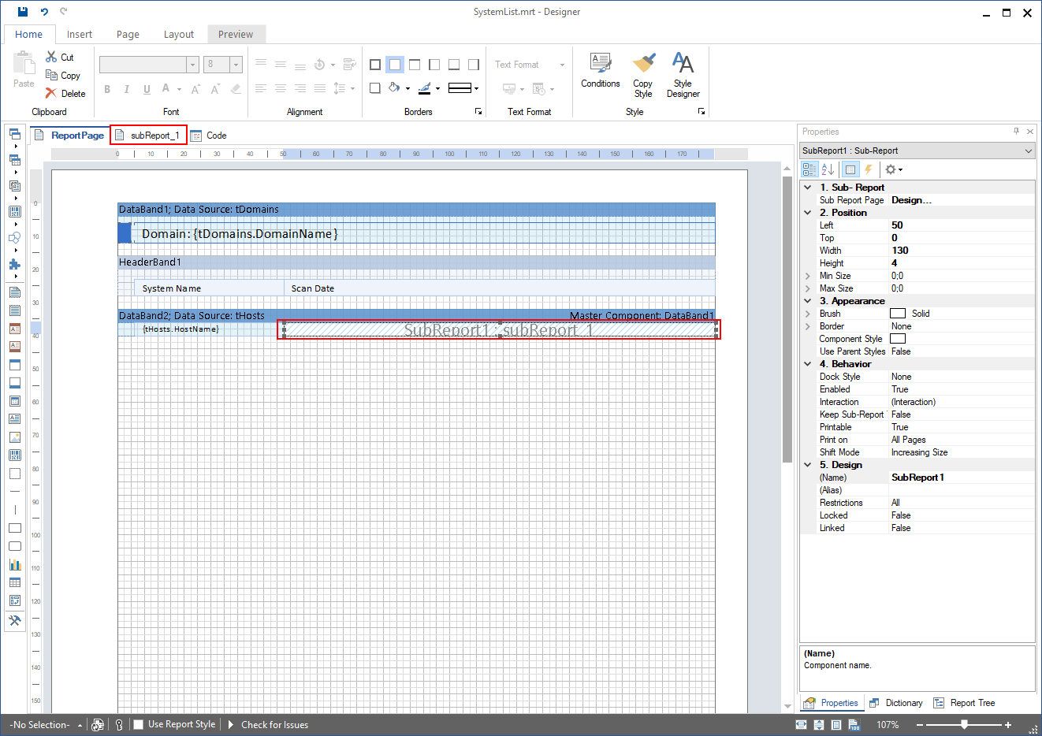This screenshot has height=736, width=1042.
Task: Click the Save icon in the title bar
Action: (x=23, y=12)
